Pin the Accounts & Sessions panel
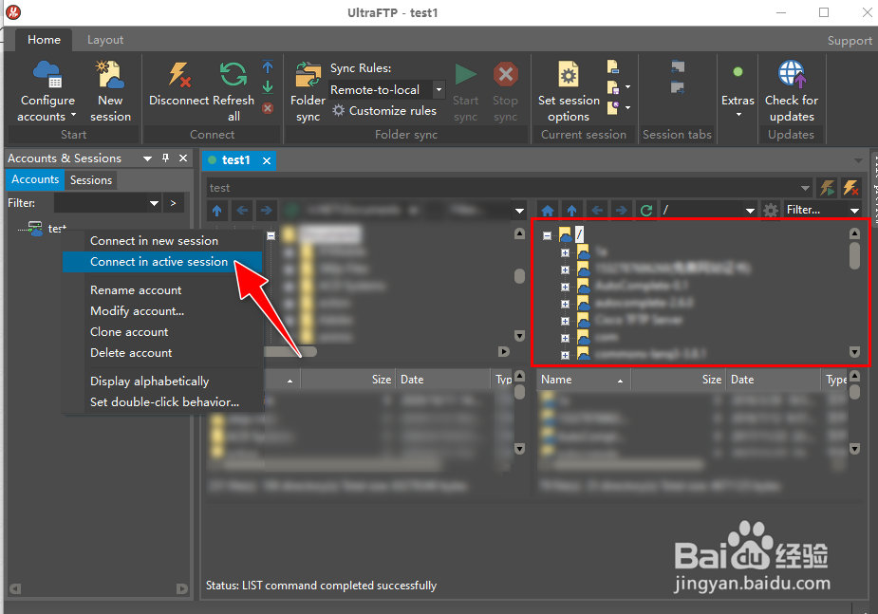The height and width of the screenshot is (614, 878). 166,158
